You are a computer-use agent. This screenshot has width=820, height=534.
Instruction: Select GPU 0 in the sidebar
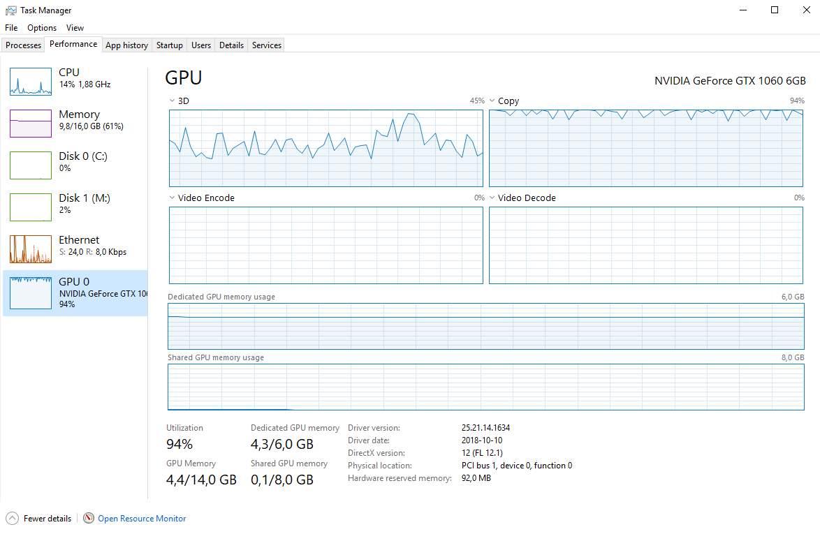tap(75, 292)
